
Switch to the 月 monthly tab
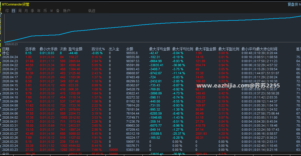point(26,11)
